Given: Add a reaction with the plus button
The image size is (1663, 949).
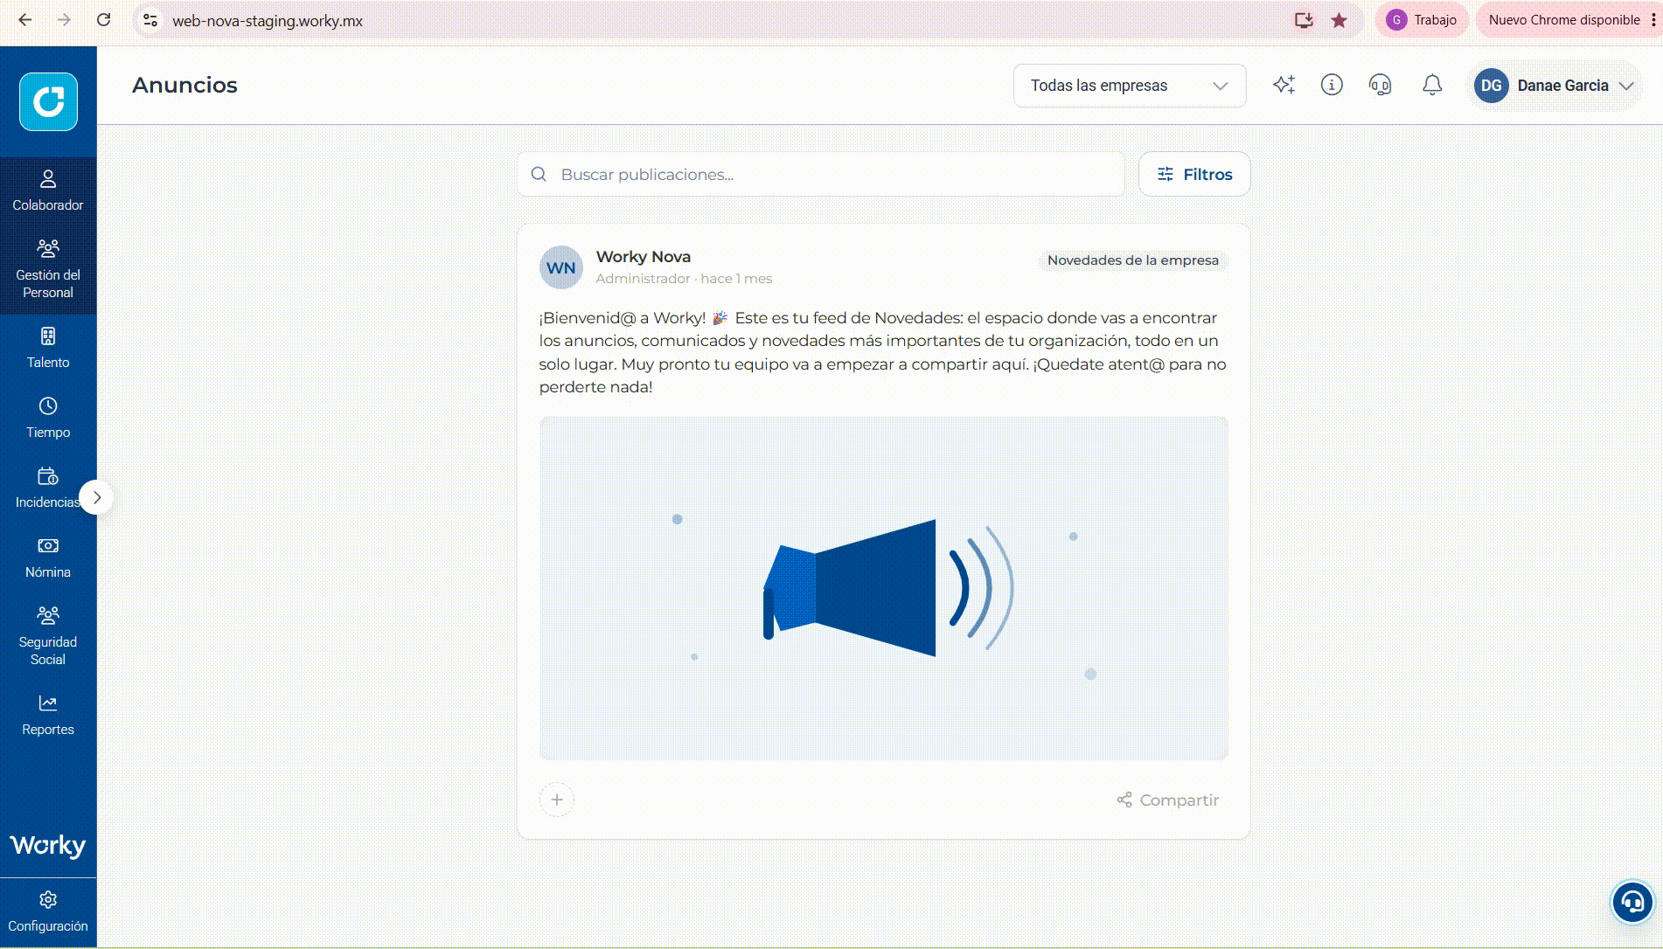Looking at the screenshot, I should [x=557, y=800].
